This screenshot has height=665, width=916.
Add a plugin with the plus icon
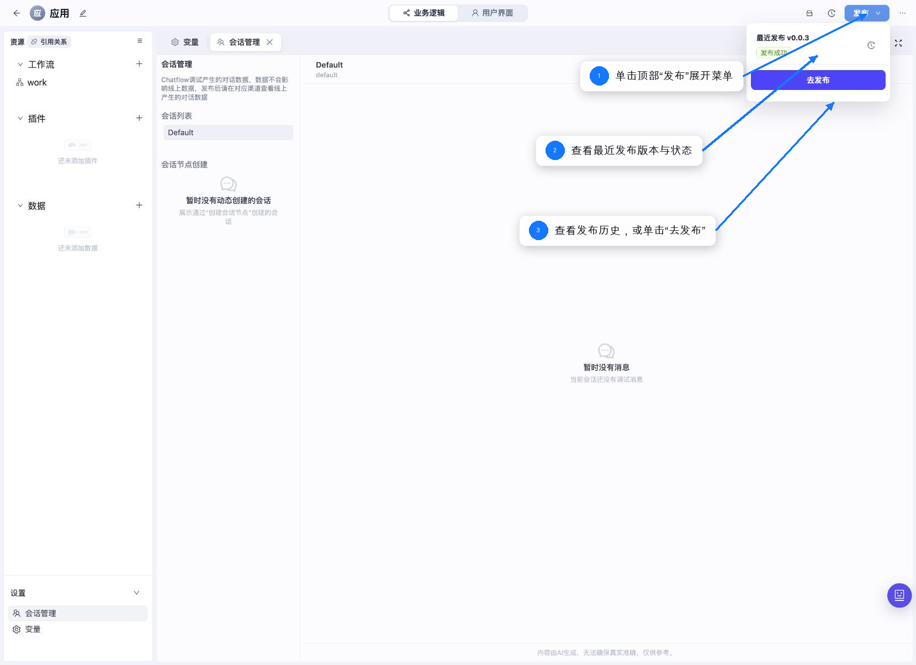coord(139,118)
